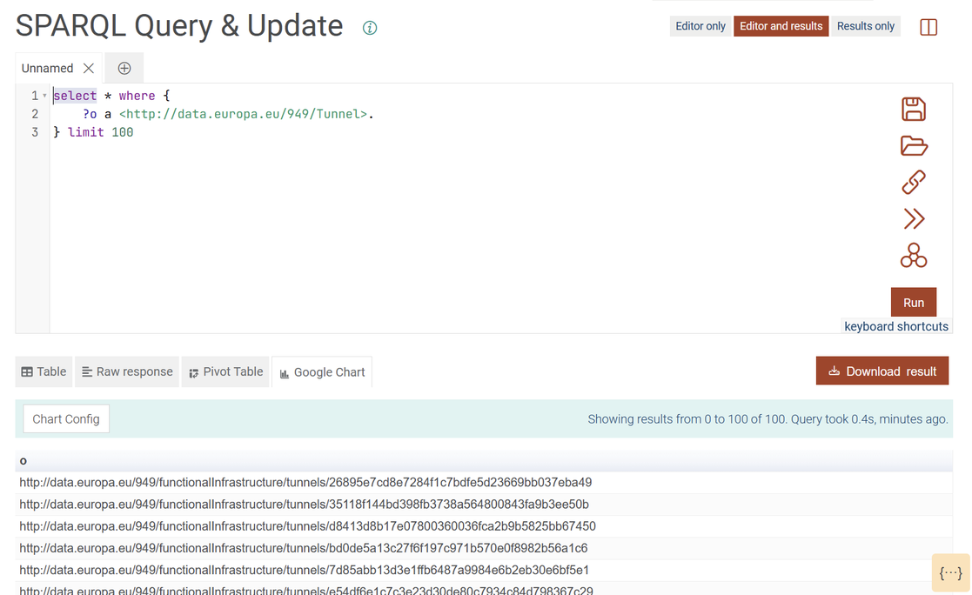The image size is (972, 595).
Task: Click the tunnel result ending in 2eb30e6bf5e1
Action: (304, 570)
